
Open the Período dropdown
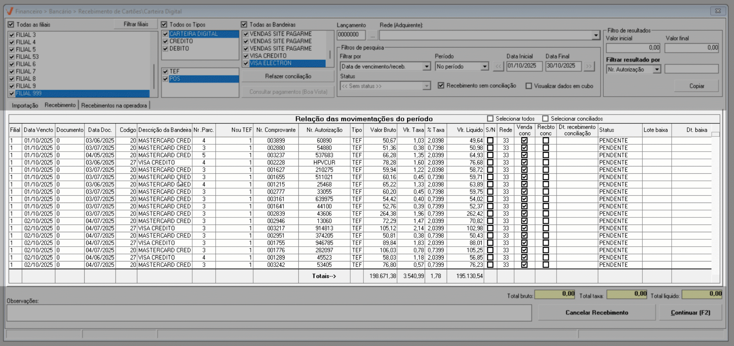coord(484,67)
